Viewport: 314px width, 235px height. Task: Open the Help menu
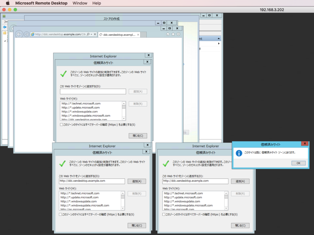97,3
